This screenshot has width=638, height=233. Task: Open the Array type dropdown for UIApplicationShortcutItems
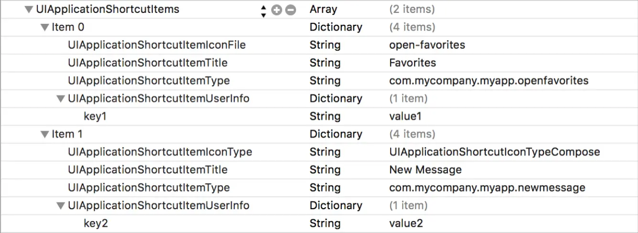click(x=323, y=10)
